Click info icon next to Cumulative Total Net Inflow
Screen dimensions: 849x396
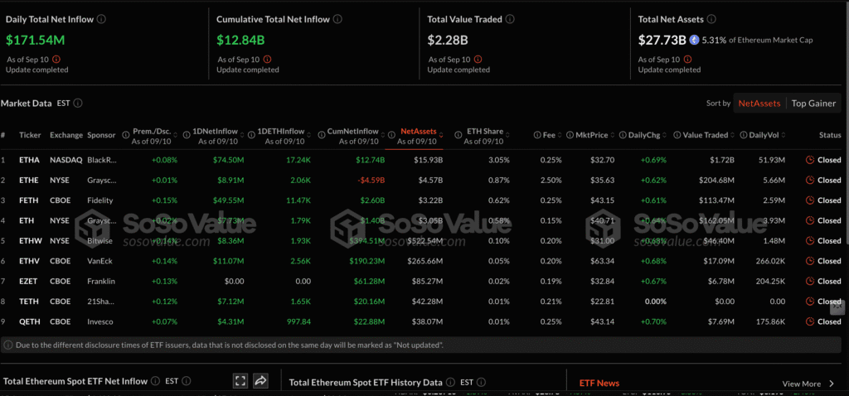337,19
